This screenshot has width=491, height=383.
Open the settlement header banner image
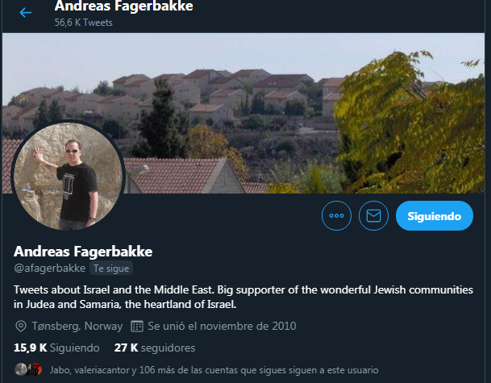243,113
